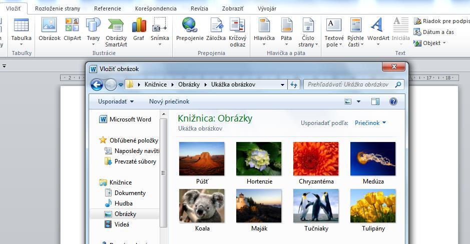This screenshot has height=244, width=470.
Task: Open Quick Access Toolbar customize arrow
Action: pos(4,66)
